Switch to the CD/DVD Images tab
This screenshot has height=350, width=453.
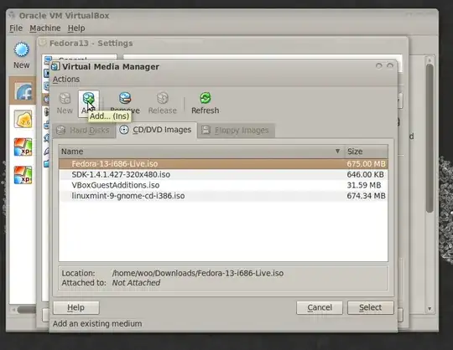pos(156,130)
